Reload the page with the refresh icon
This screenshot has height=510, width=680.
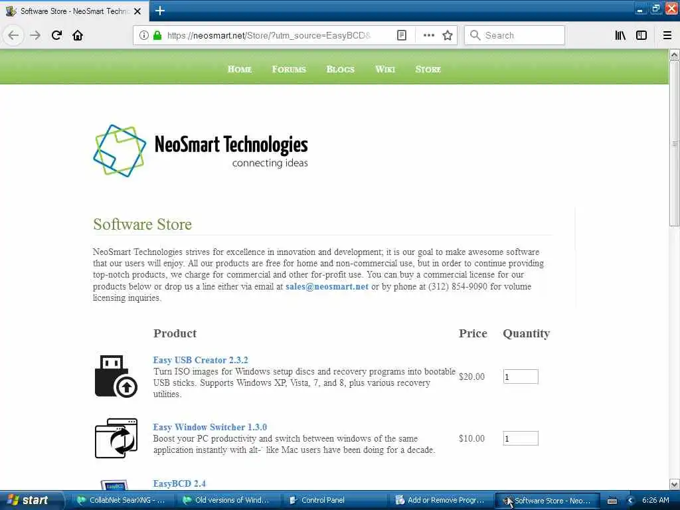tap(57, 35)
